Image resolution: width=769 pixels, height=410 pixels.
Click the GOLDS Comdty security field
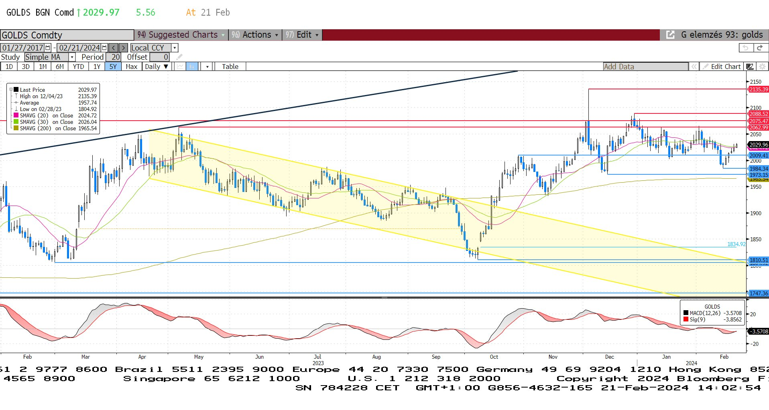[67, 35]
